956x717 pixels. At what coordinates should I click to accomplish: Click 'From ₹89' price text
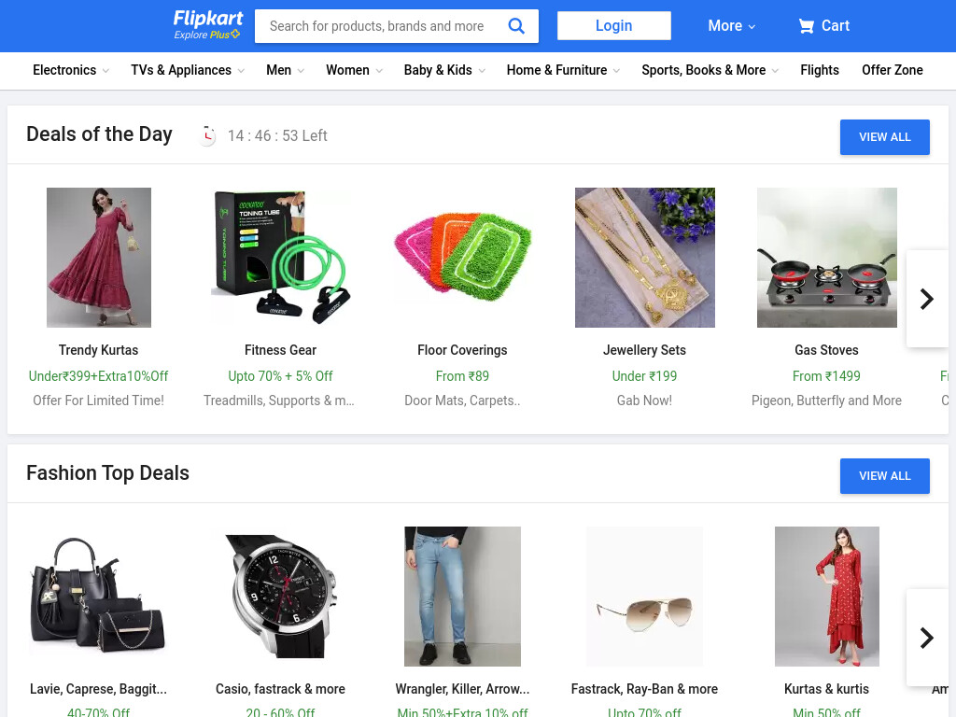(462, 376)
